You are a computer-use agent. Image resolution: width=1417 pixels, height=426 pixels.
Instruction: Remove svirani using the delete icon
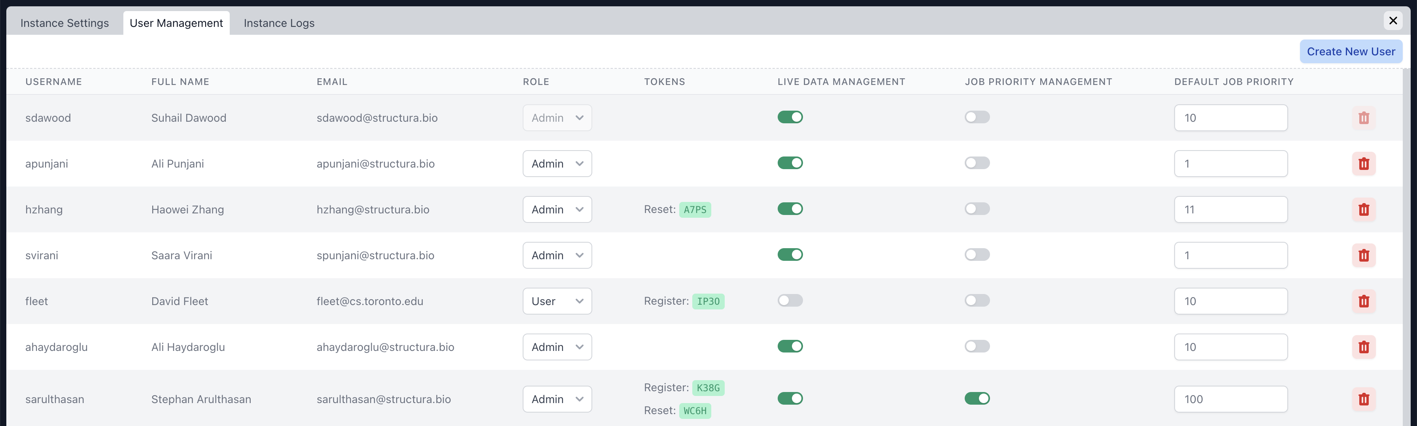1363,256
